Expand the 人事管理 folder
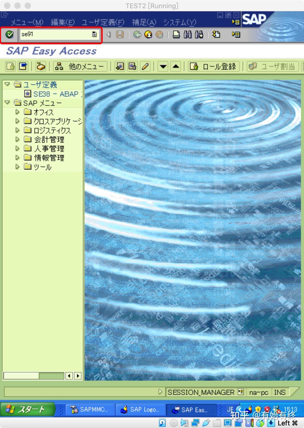Screen dimensions: 304x428 tap(17, 149)
